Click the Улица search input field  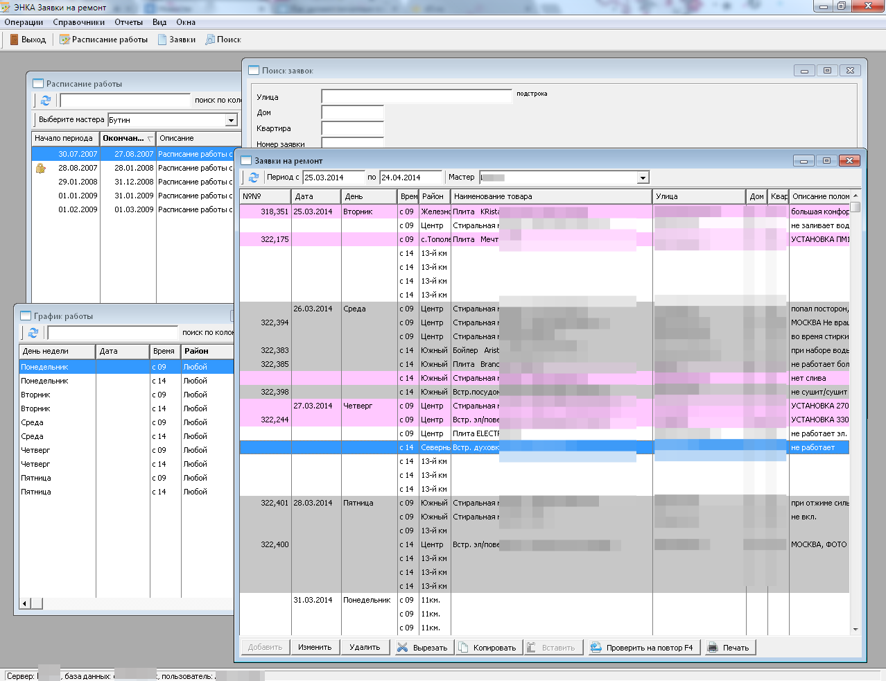(x=416, y=96)
